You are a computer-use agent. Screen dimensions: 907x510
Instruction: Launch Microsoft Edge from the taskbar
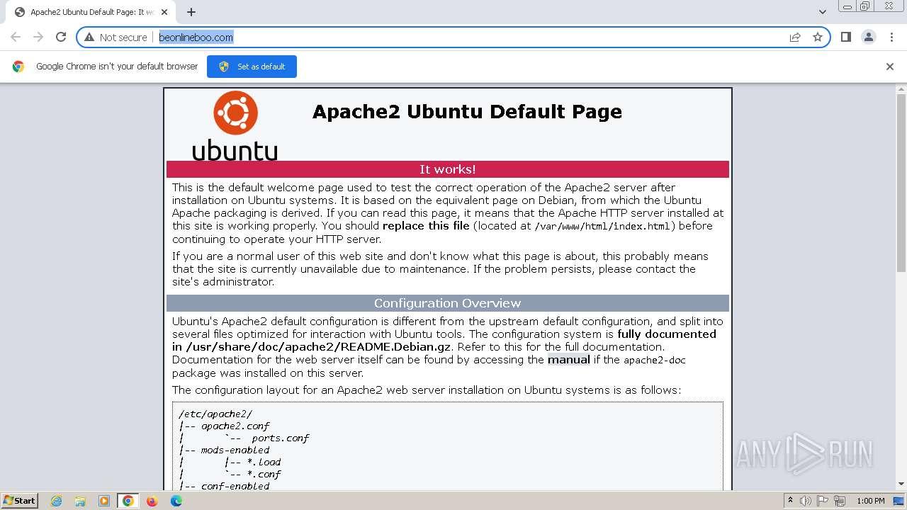coord(176,501)
